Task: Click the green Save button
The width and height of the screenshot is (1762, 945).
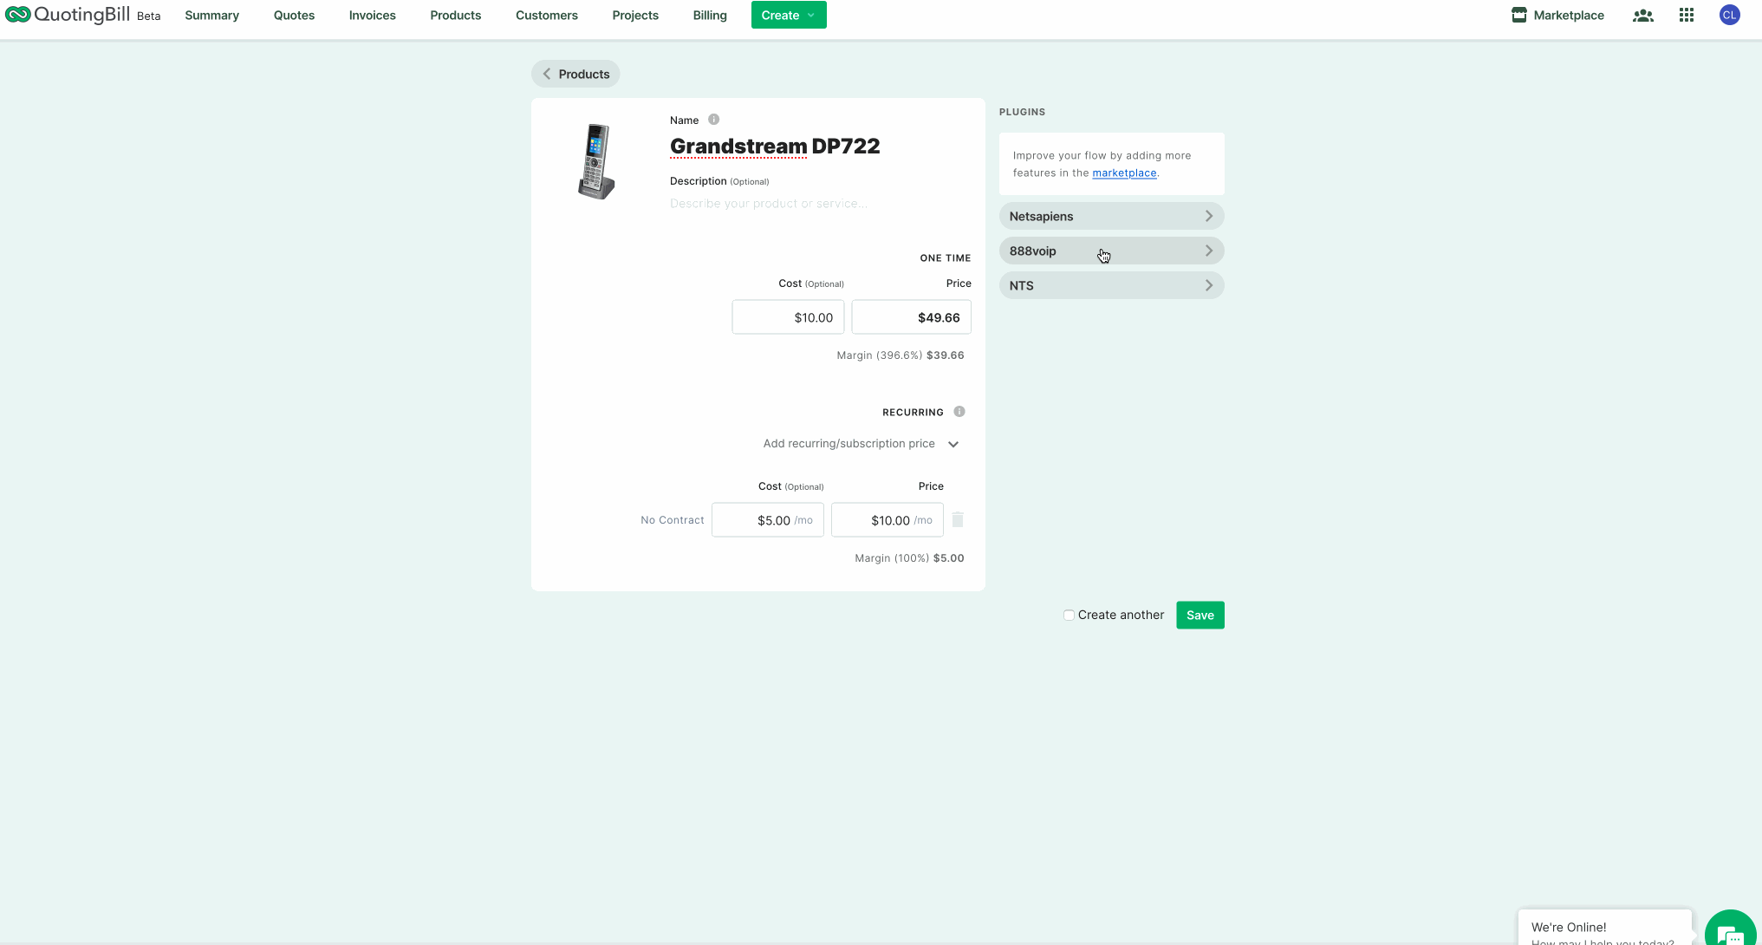Action: point(1200,616)
